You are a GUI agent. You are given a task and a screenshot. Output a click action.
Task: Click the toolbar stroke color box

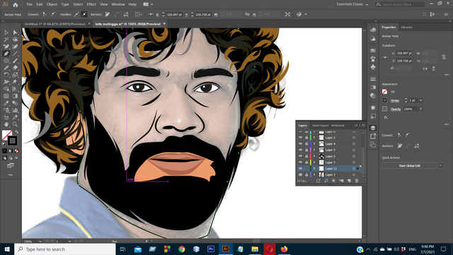[12, 141]
